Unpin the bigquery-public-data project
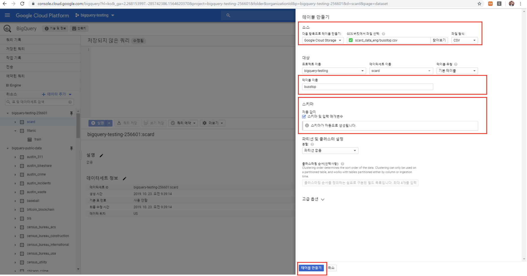527x276 pixels. point(71,148)
